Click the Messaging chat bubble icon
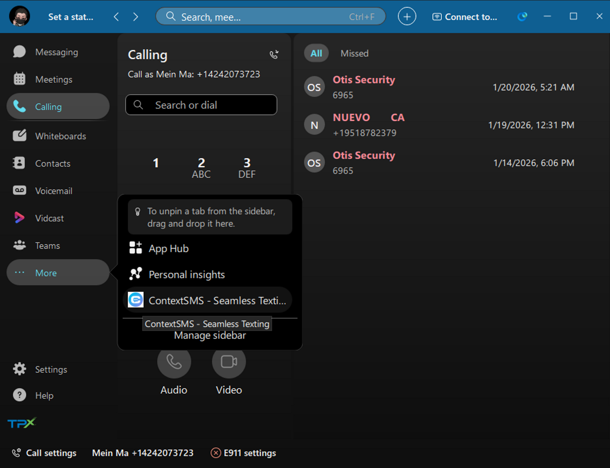 [x=19, y=52]
